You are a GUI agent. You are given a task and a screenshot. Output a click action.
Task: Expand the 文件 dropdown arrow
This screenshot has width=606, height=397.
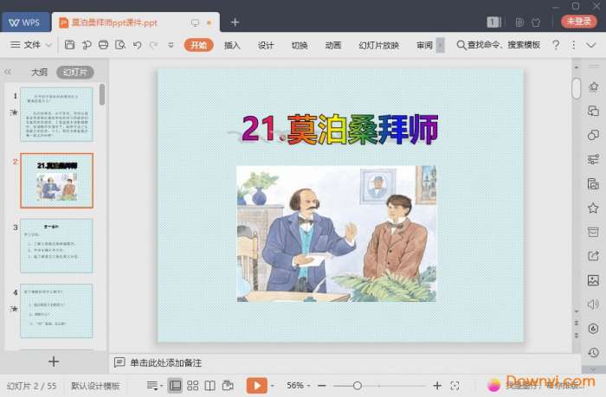[x=48, y=45]
